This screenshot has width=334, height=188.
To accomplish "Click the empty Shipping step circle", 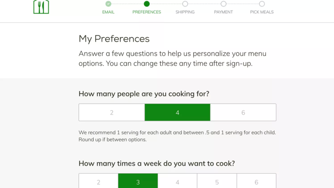I will point(185,4).
